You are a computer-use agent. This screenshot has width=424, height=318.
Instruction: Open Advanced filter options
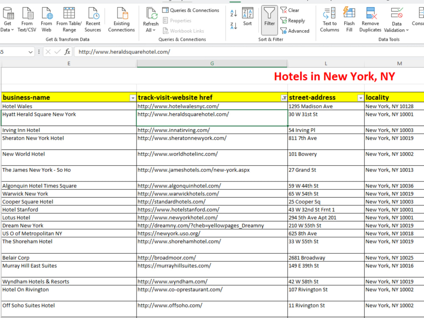pyautogui.click(x=295, y=31)
